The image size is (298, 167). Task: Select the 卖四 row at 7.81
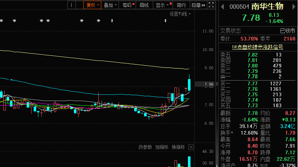coord(258,61)
